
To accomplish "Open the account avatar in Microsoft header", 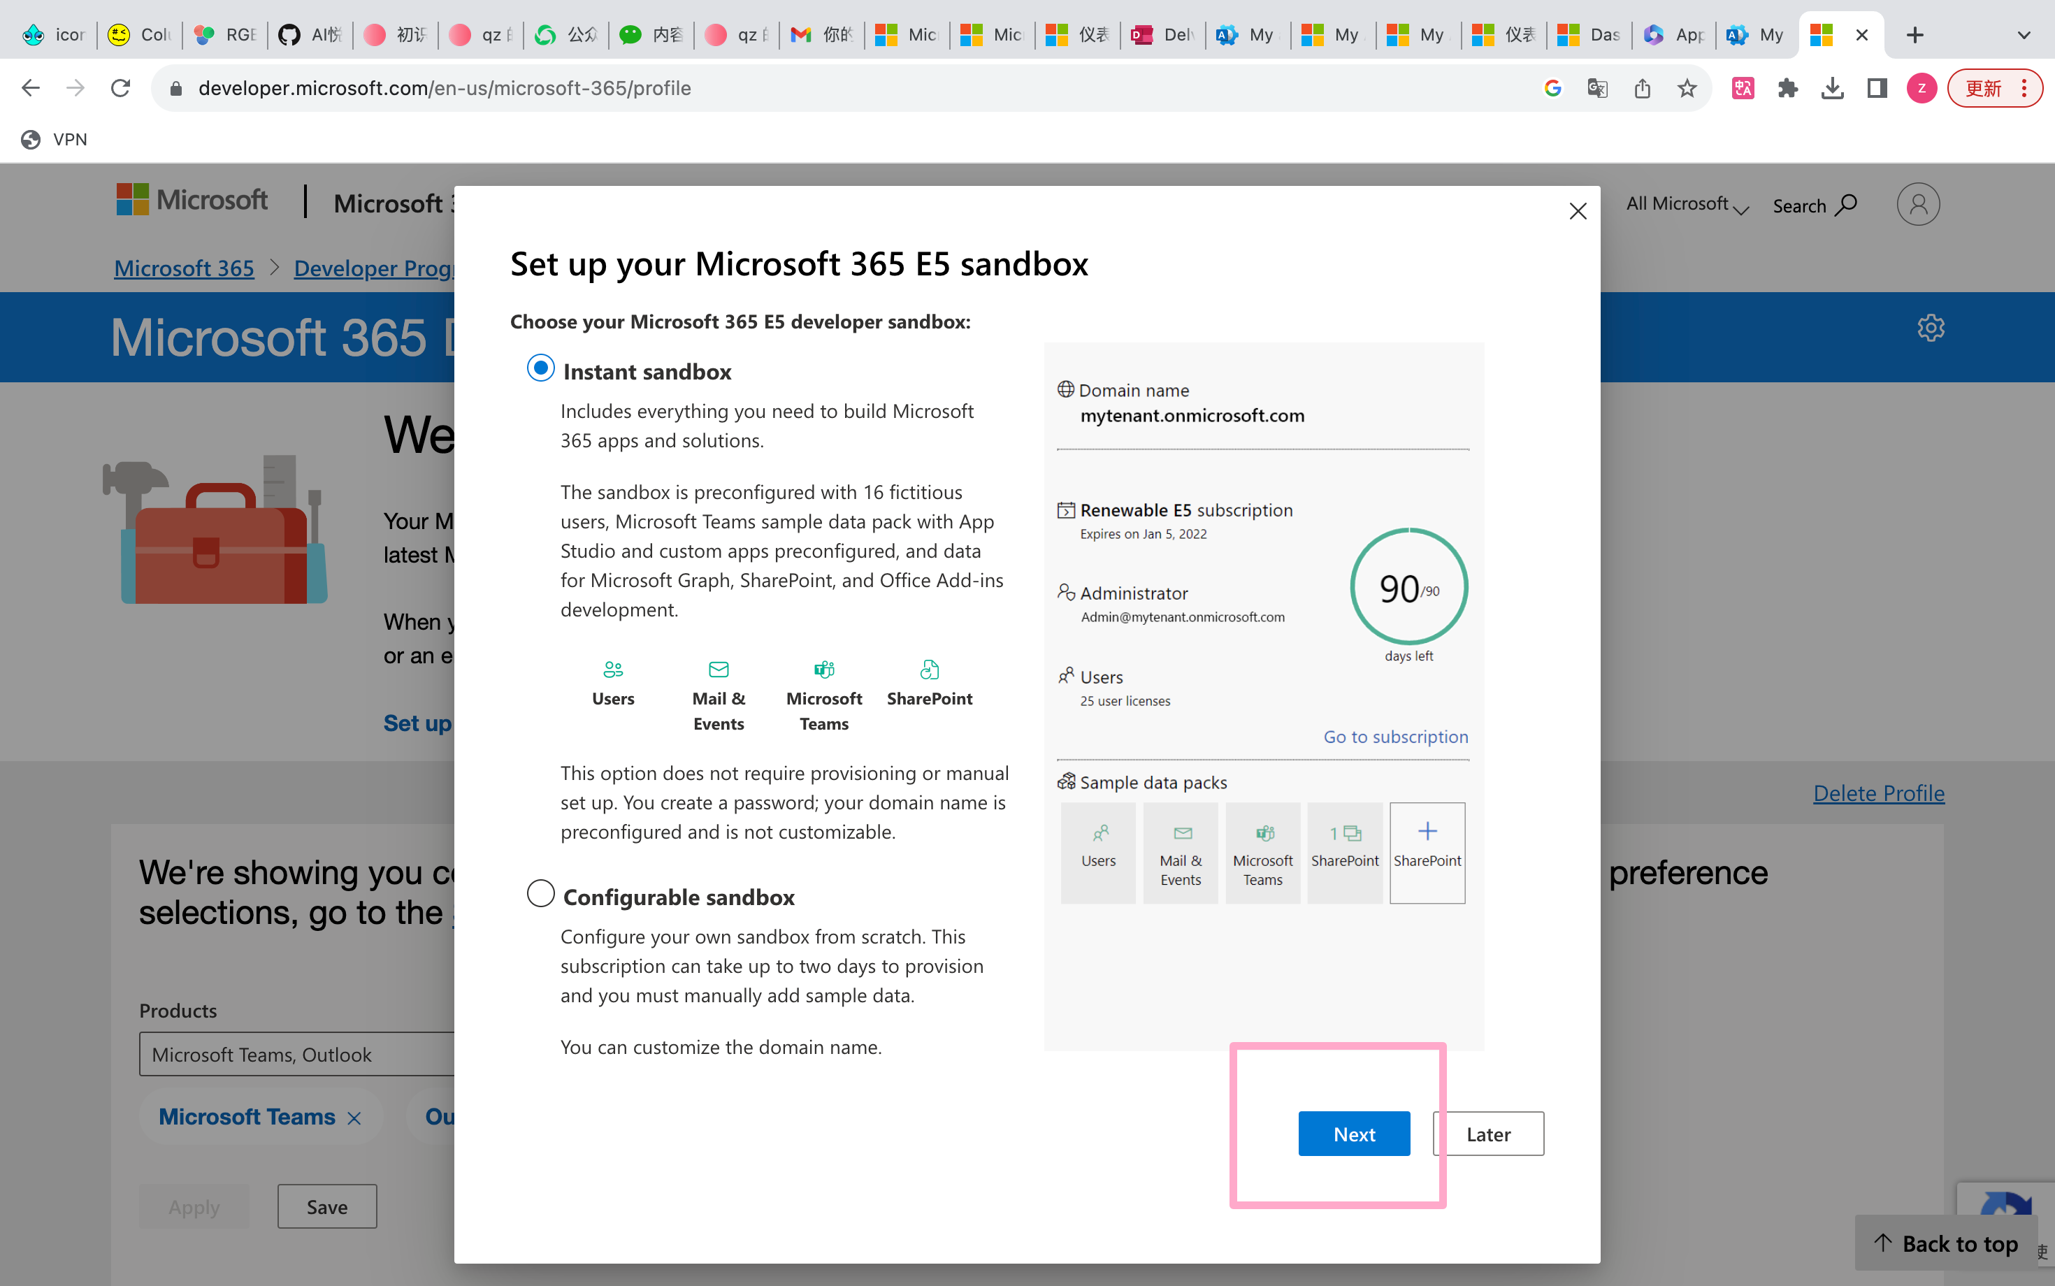I will 1918,204.
